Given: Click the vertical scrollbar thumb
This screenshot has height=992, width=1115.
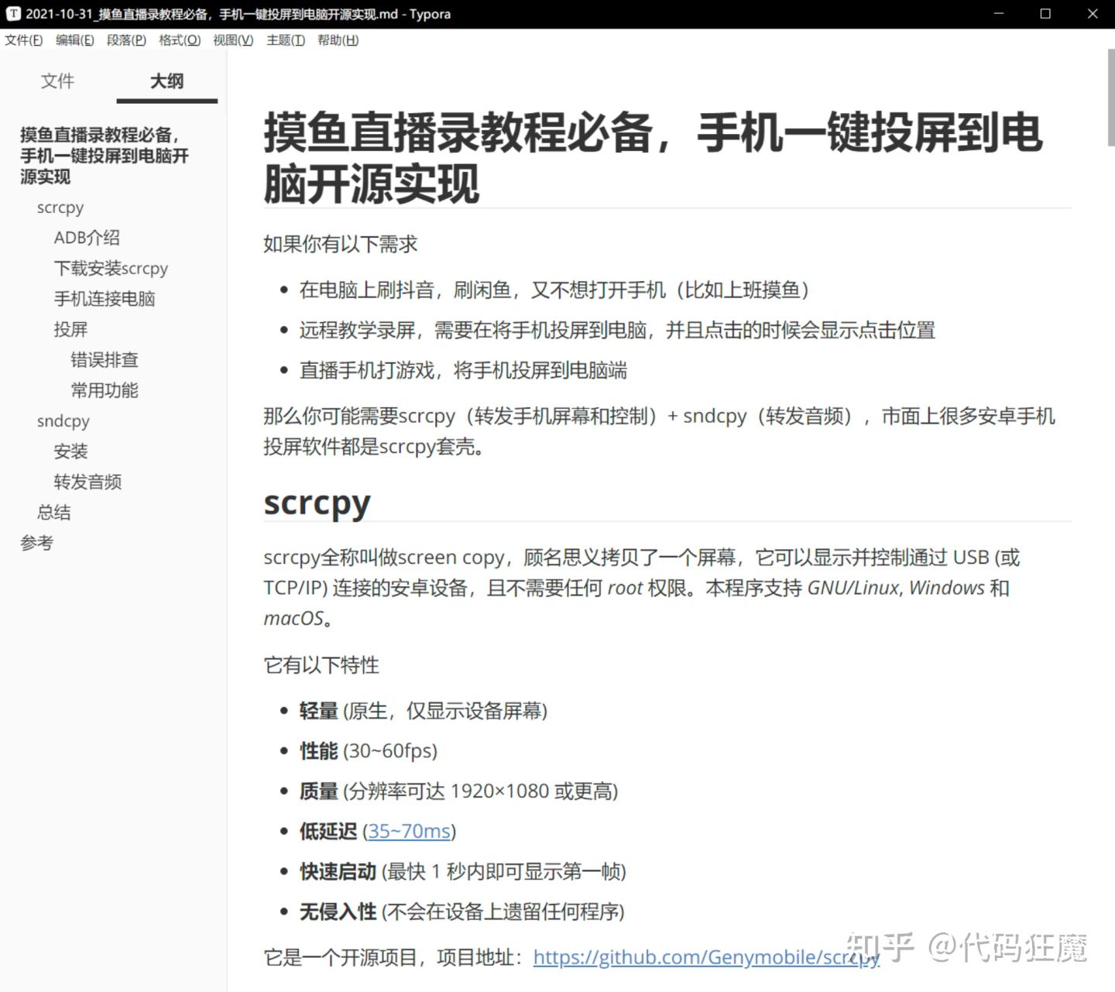Looking at the screenshot, I should coord(1111,98).
